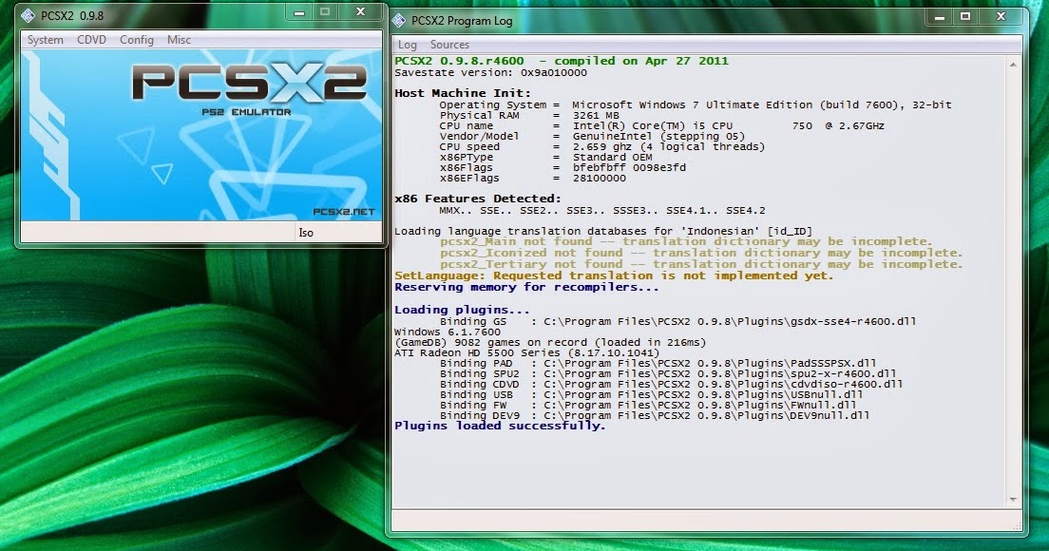Click the 'Windows 6.1.7600' line
The width and height of the screenshot is (1049, 551).
[447, 332]
